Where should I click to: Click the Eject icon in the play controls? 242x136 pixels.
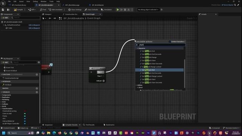(x=129, y=10)
